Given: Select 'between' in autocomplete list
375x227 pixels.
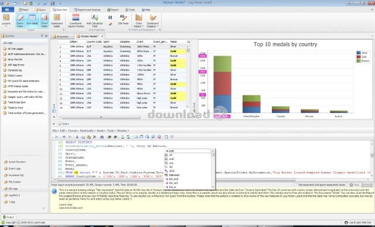Looking at the screenshot, I should pyautogui.click(x=174, y=175).
